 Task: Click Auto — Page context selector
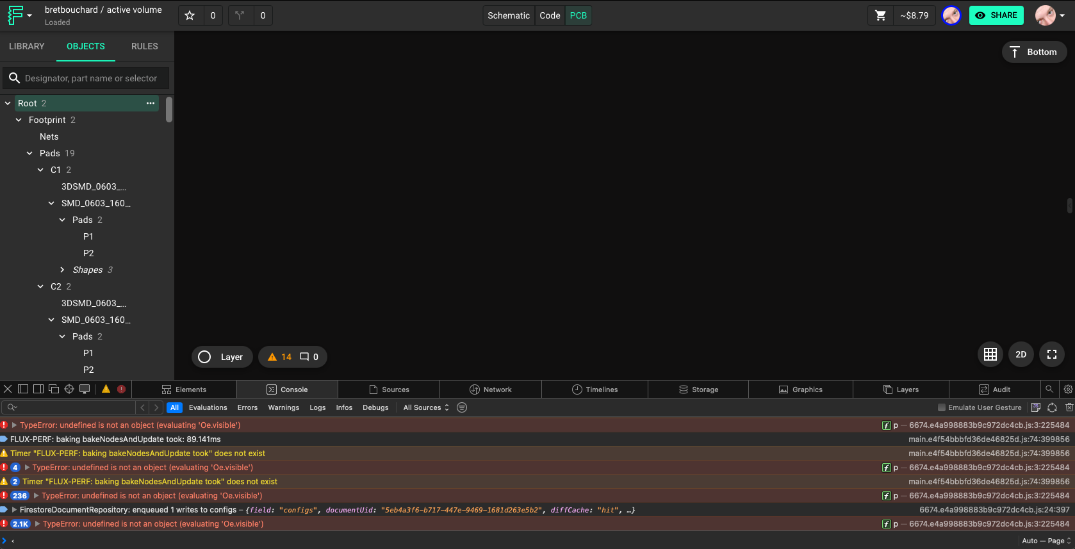[1046, 541]
